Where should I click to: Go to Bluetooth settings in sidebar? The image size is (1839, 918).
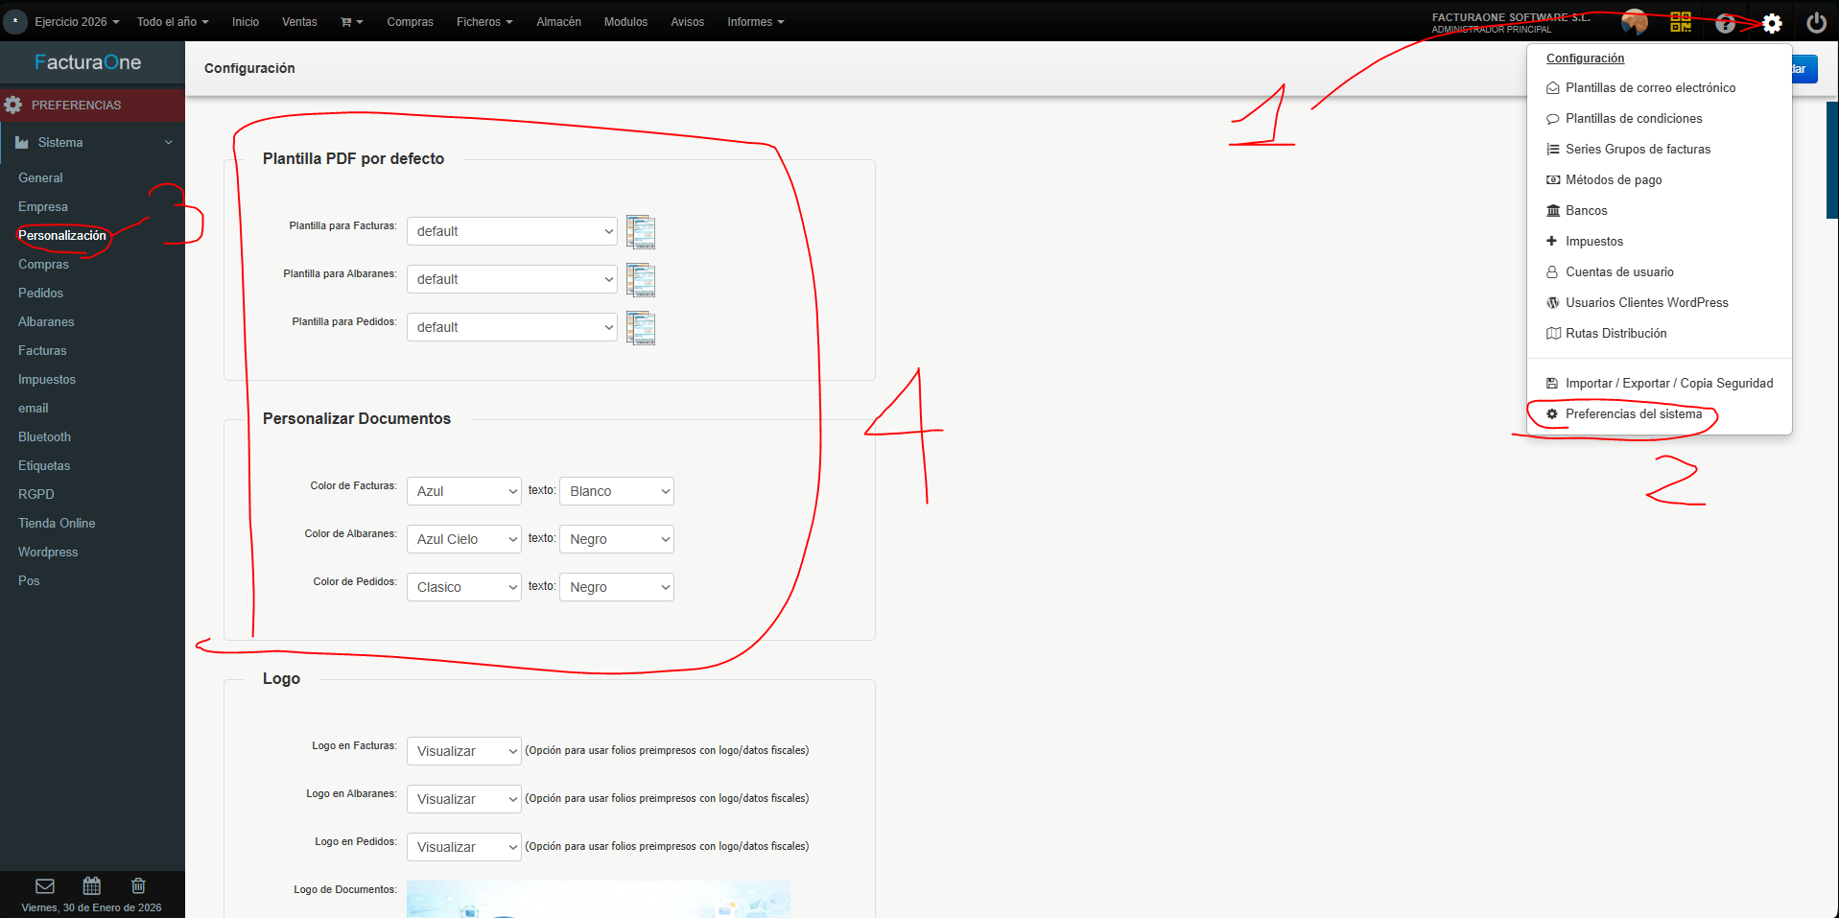pyautogui.click(x=44, y=436)
